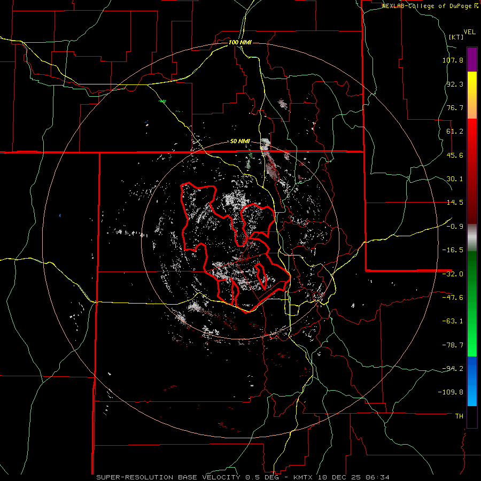
Task: Pick the purple segment of the velocity color bar
Action: coord(472,59)
